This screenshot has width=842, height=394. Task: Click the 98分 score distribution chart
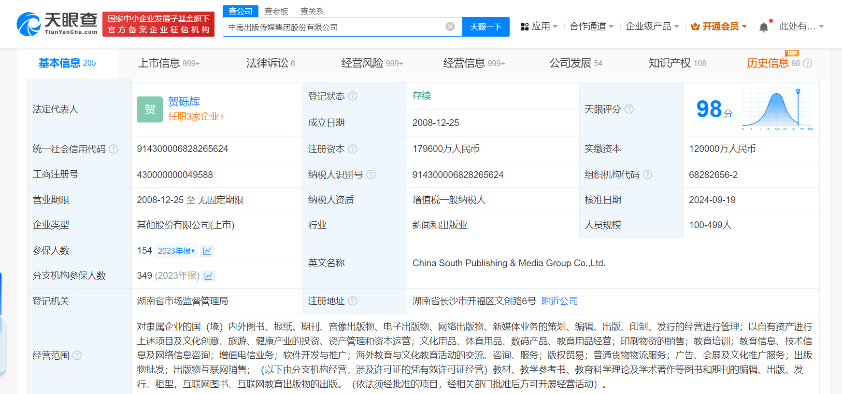pos(777,109)
